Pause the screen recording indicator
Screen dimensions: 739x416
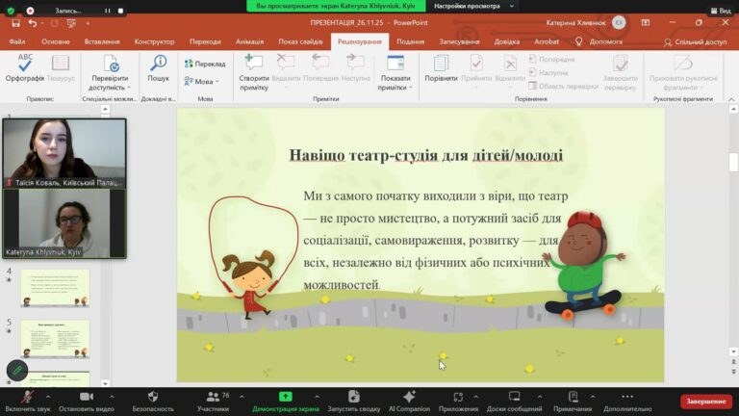pos(107,11)
